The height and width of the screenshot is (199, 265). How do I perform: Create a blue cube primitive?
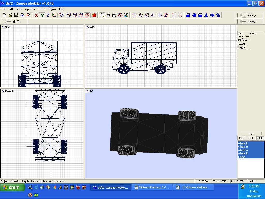click(x=188, y=15)
